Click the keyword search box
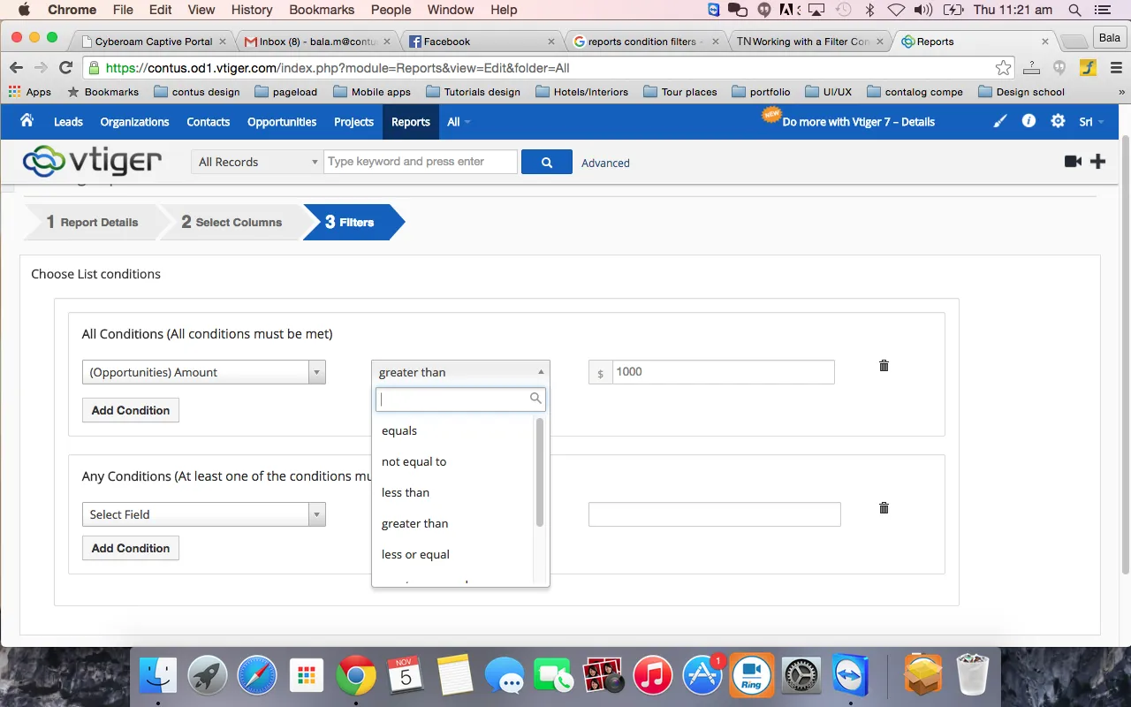This screenshot has height=707, width=1131. (421, 162)
